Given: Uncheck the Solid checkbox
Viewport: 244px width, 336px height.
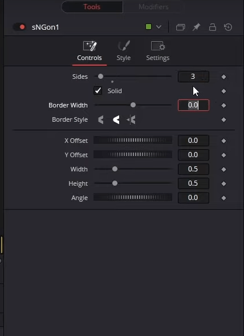Looking at the screenshot, I should [97, 91].
